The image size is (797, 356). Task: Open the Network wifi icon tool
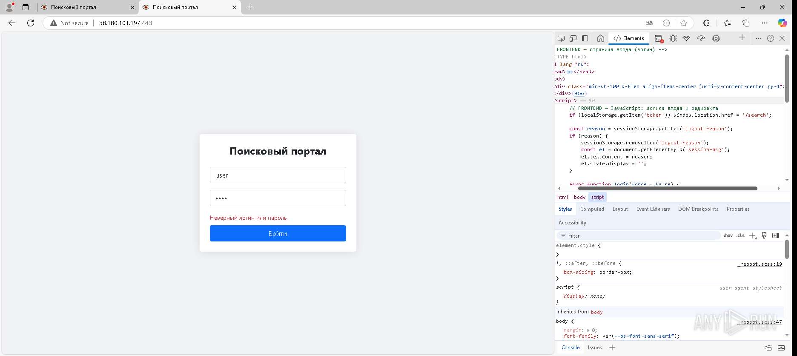686,38
